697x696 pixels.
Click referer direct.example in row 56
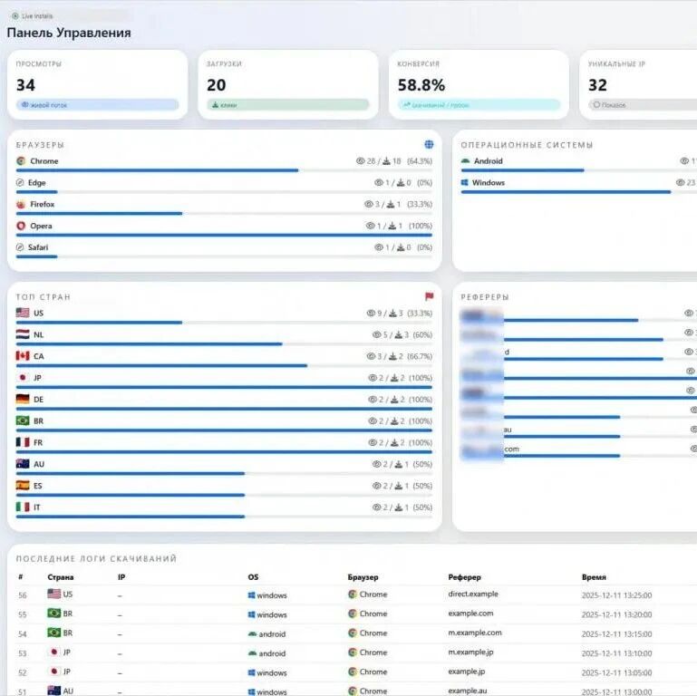pyautogui.click(x=473, y=594)
